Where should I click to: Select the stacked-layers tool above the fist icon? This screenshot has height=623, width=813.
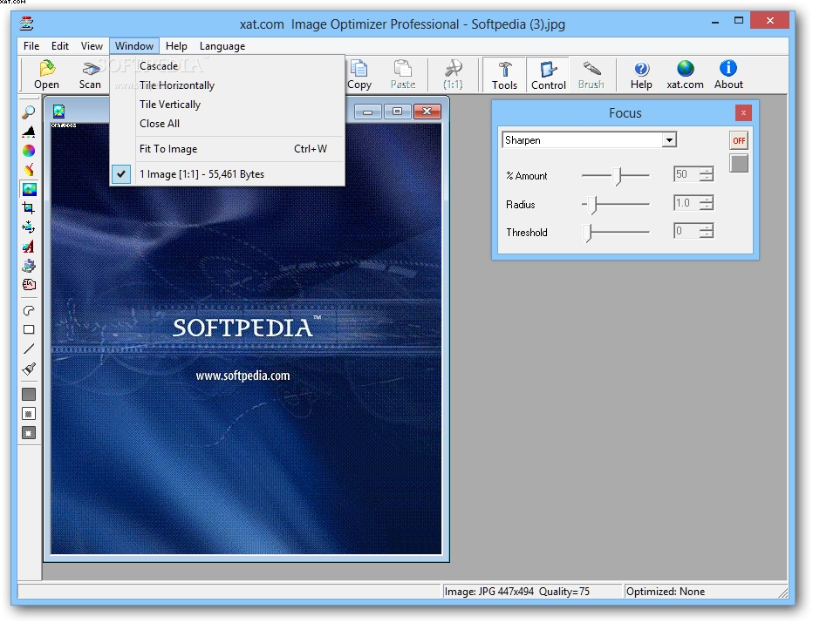coord(29,266)
